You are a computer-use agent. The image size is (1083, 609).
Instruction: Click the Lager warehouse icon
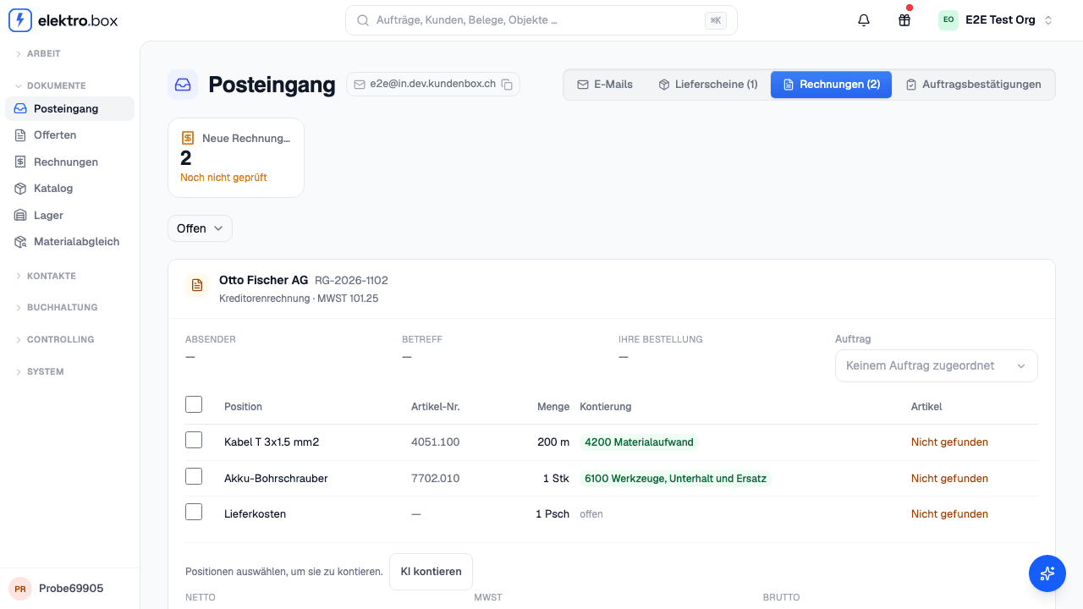[x=20, y=215]
